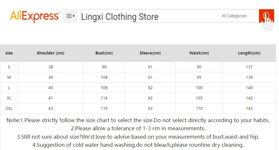Click the XL size row label
279x150 pixels.
(x=9, y=98)
